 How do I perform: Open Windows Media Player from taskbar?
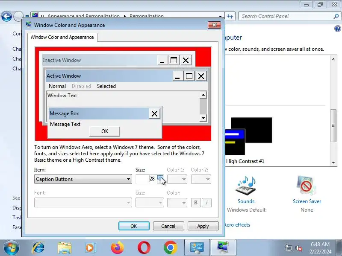pos(90,248)
